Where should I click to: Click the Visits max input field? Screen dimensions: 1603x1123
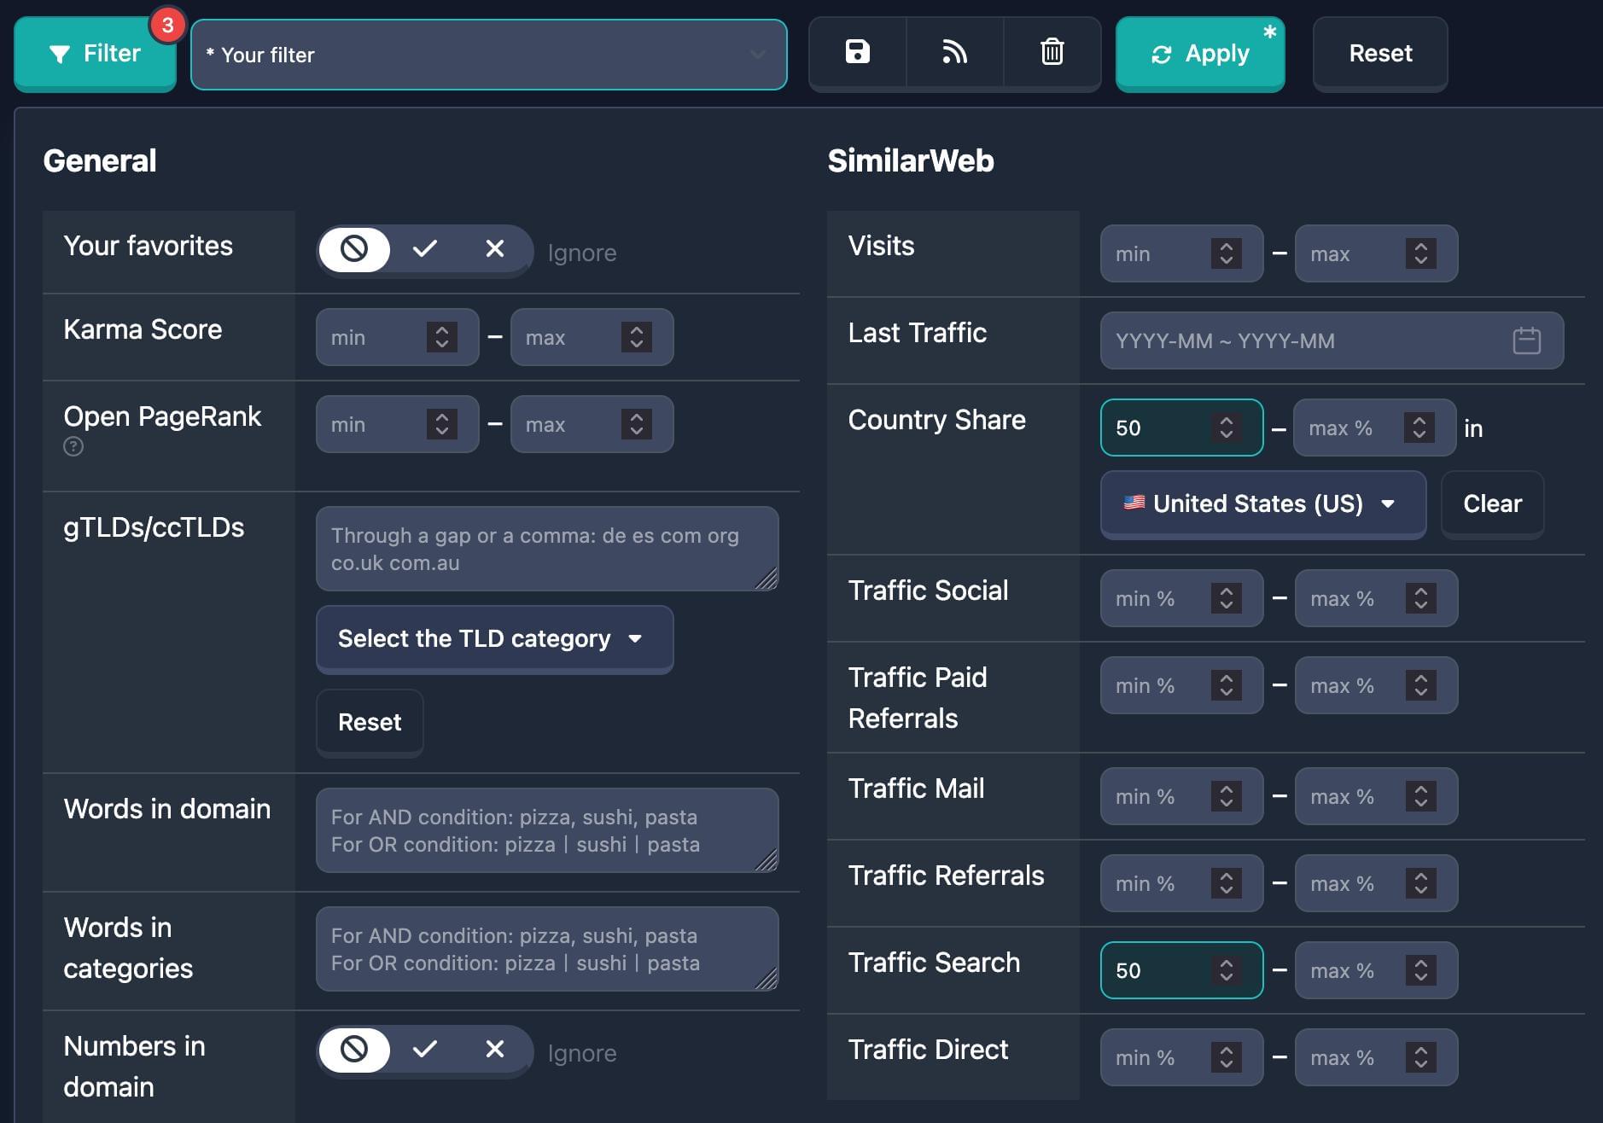pyautogui.click(x=1349, y=254)
